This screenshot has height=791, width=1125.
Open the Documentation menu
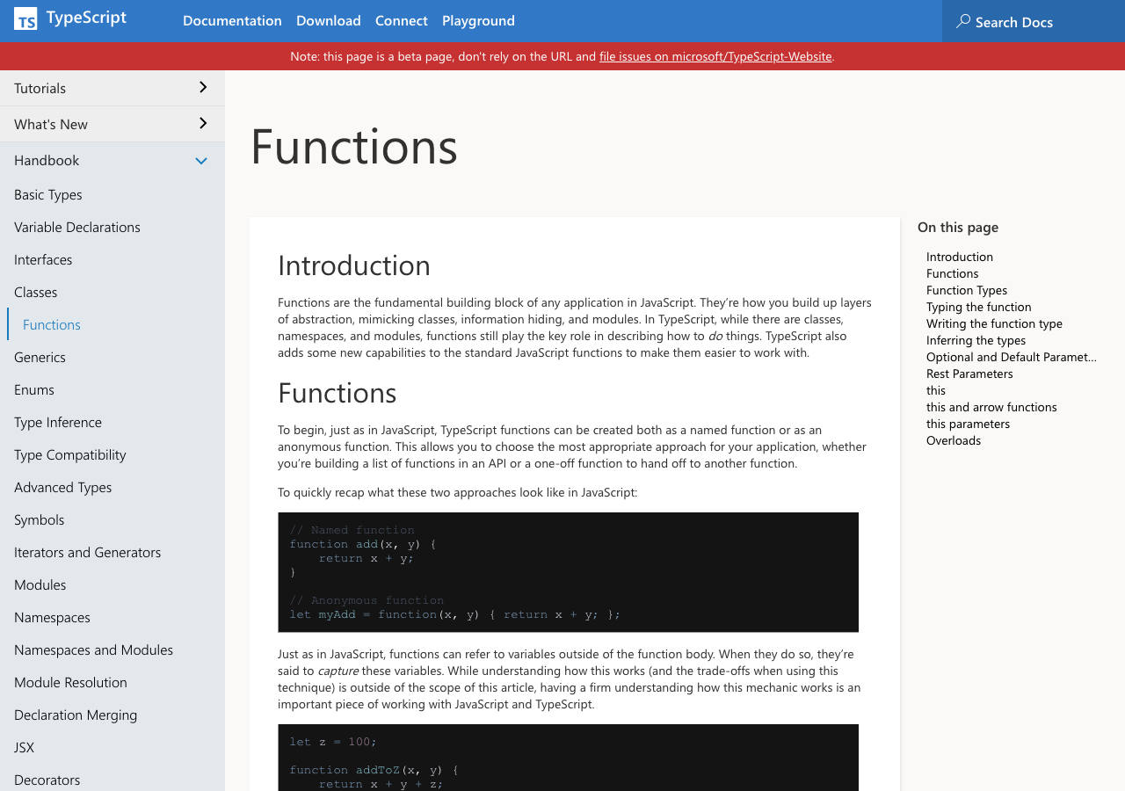pos(232,20)
